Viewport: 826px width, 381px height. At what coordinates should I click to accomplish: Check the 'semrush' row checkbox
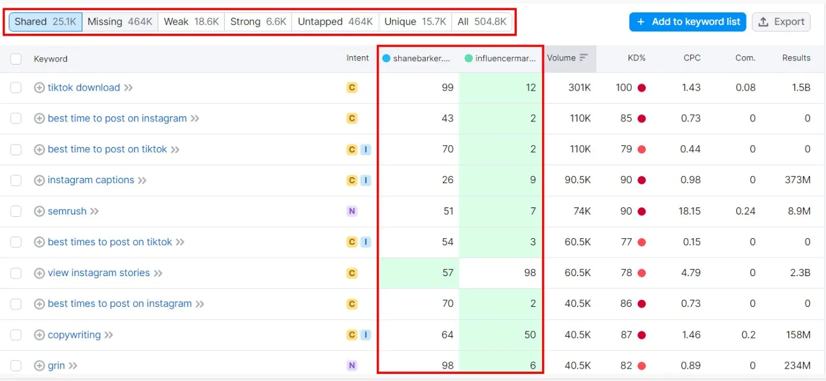click(x=16, y=211)
